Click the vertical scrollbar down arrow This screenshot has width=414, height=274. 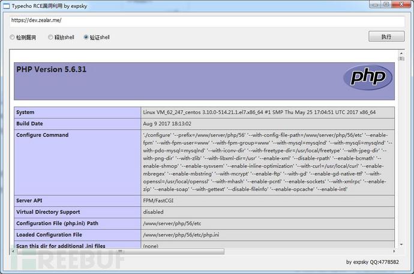[x=401, y=244]
